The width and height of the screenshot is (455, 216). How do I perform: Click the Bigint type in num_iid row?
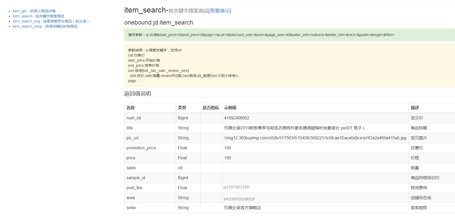click(183, 118)
